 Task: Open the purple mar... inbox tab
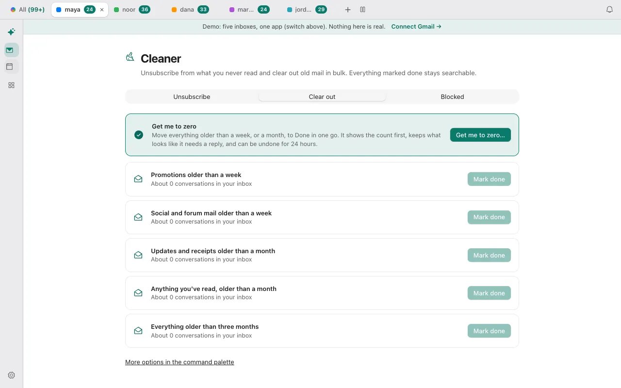tap(249, 10)
